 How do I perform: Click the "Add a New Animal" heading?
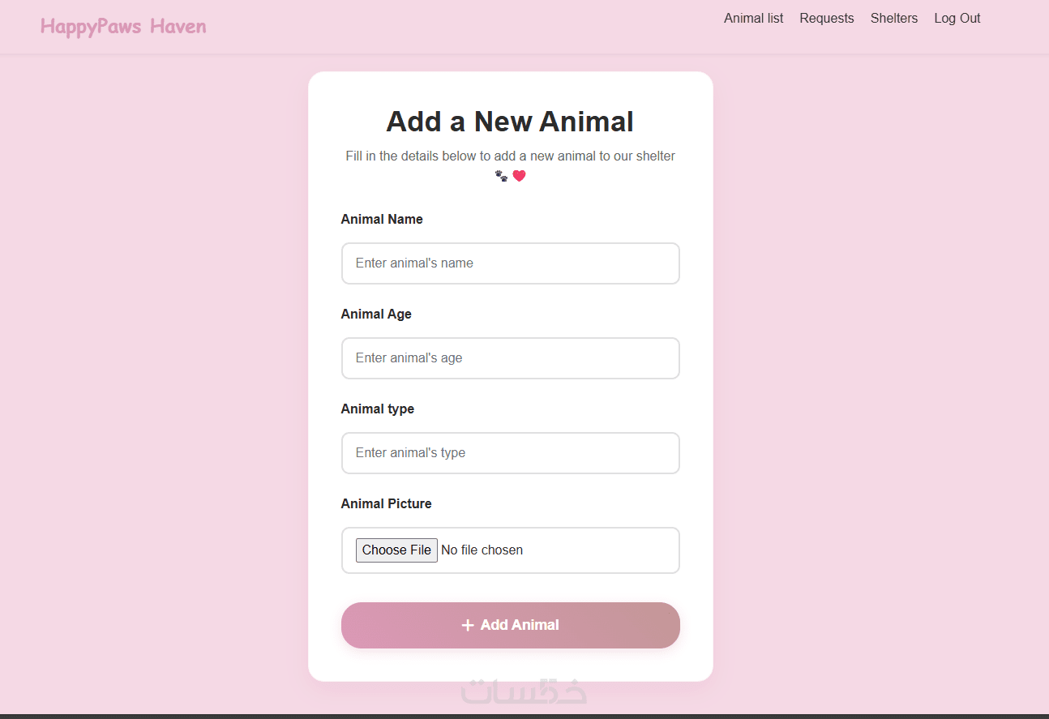(x=510, y=122)
